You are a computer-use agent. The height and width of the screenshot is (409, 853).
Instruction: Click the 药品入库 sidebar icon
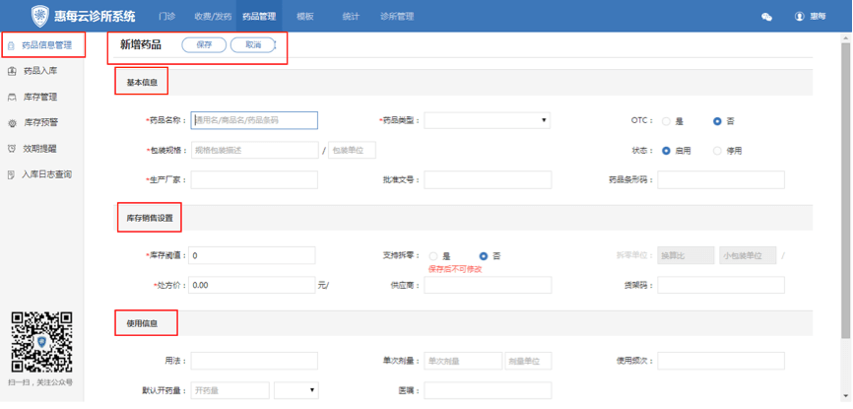point(12,71)
